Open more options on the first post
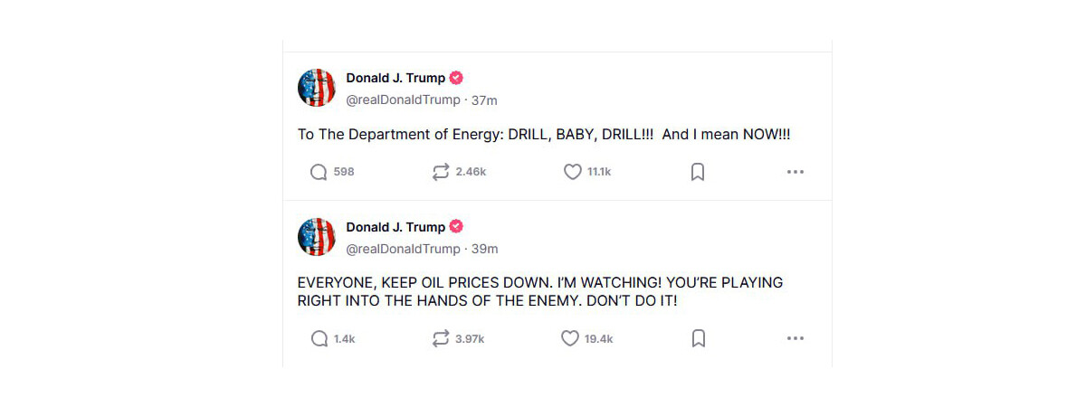The image size is (1086, 407). (x=795, y=172)
